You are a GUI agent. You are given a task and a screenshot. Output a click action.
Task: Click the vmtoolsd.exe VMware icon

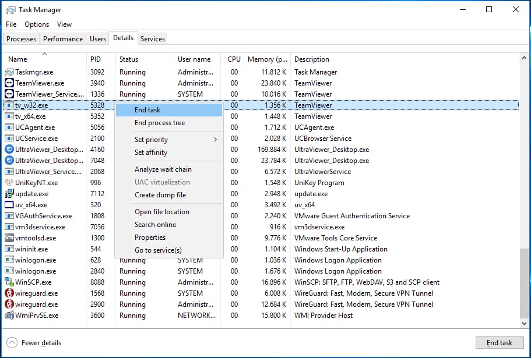9,238
